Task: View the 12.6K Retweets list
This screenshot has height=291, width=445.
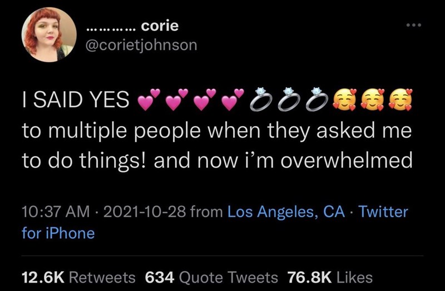Action: [78, 277]
